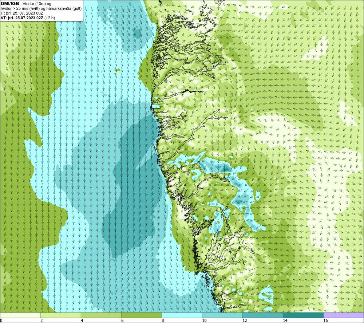Click the 6-8 m/s olive green legend swatch
Viewport: 364px width, 323px height.
coord(141,315)
